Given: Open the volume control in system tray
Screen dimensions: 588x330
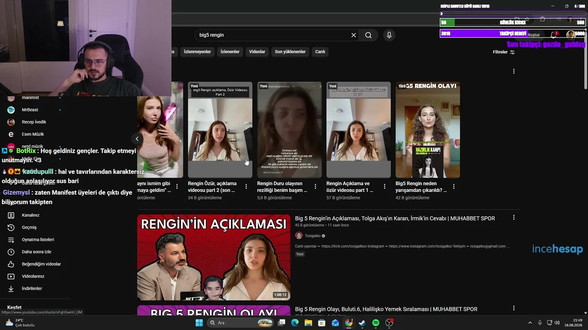Looking at the screenshot, I should pos(558,323).
